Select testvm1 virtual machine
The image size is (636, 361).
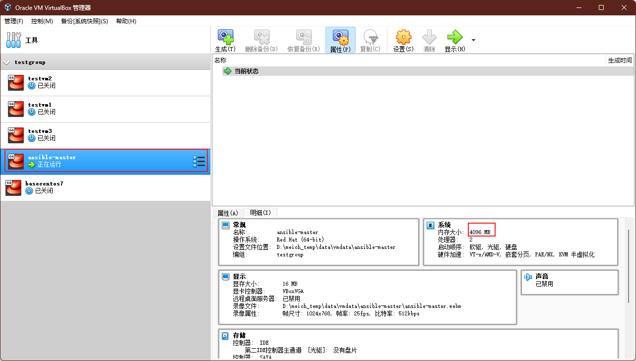click(x=105, y=109)
